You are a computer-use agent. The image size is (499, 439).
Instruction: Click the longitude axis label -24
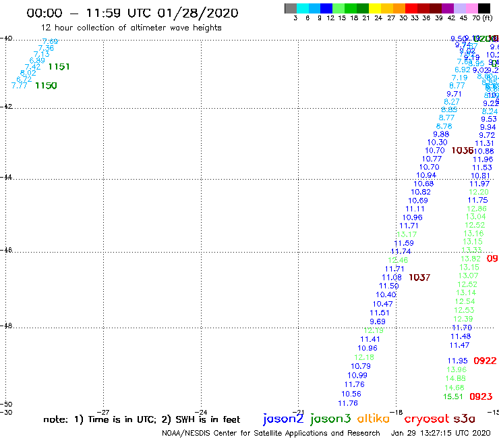(201, 412)
